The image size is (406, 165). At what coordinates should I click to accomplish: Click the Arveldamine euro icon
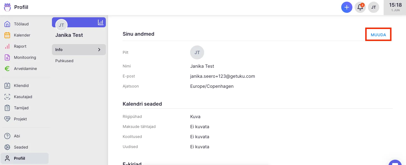point(8,69)
